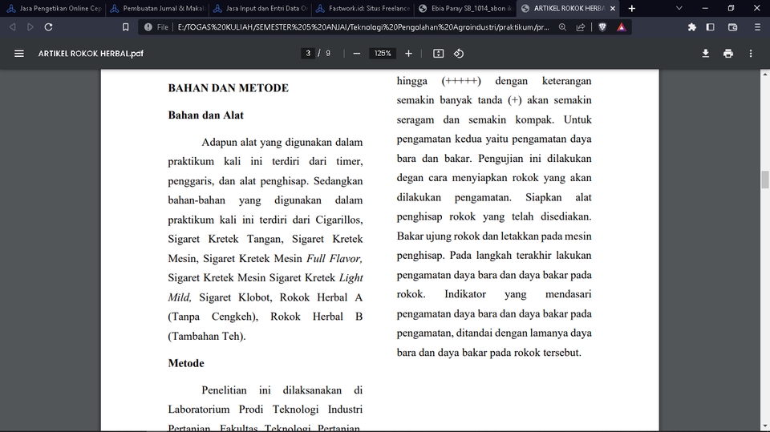Click the Bahan dan Alat subheading
Viewport: 770px width, 432px height.
point(206,115)
